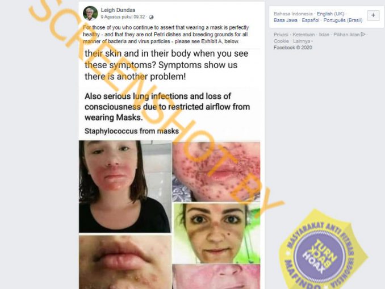Screen dimensions: 385x289
Task: Click the public audience globe icon
Action: click(x=151, y=17)
